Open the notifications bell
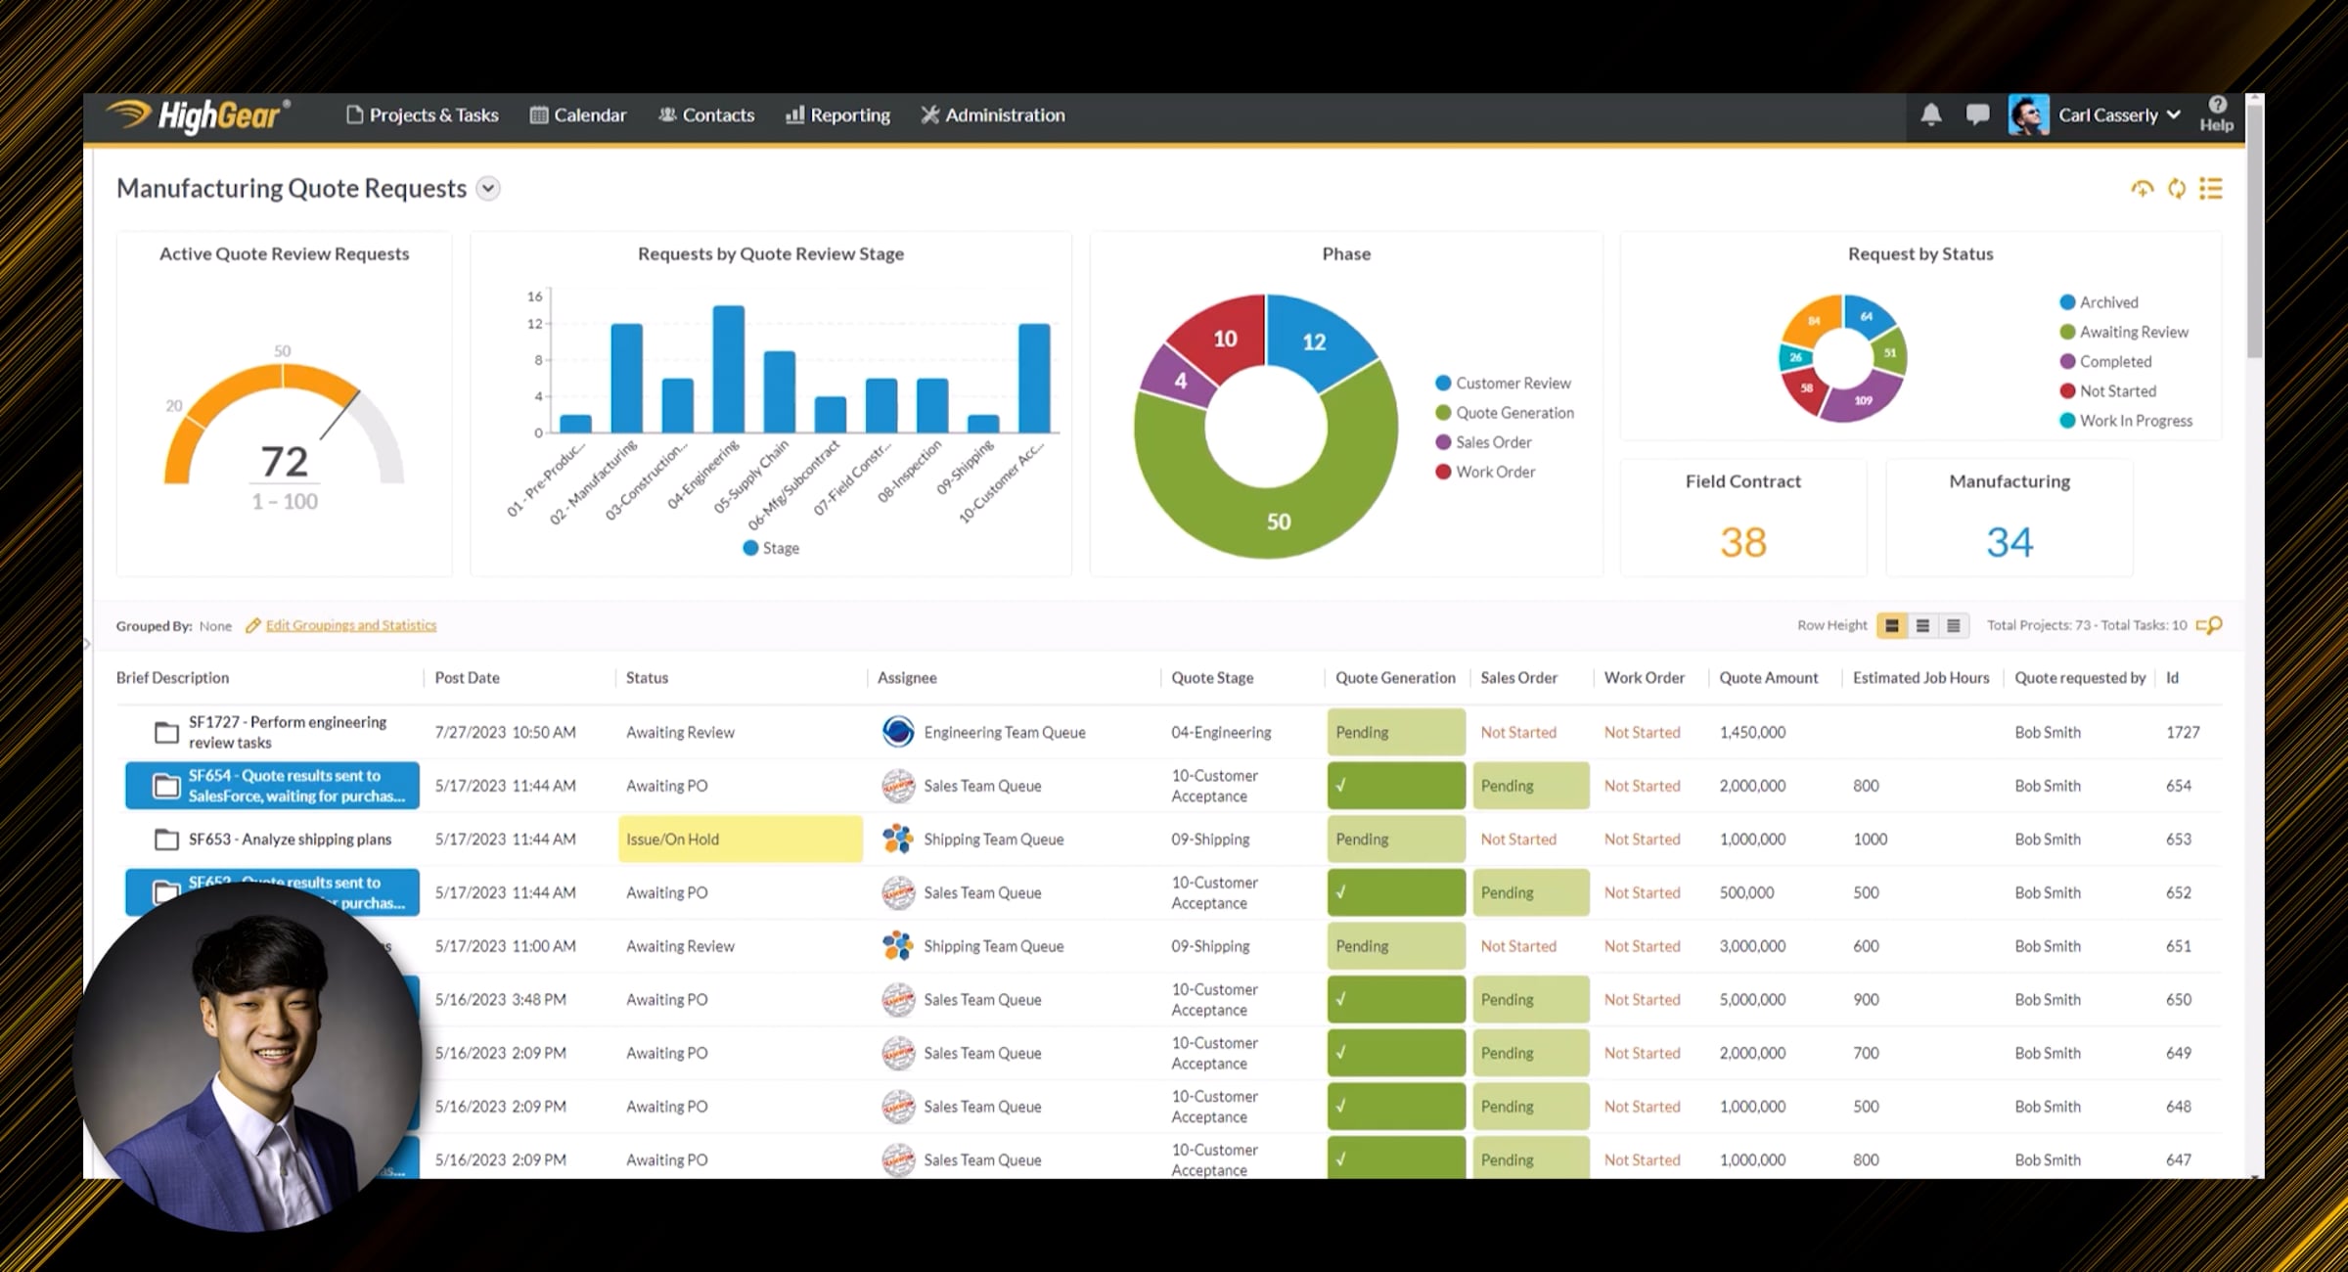This screenshot has width=2348, height=1272. click(1930, 114)
